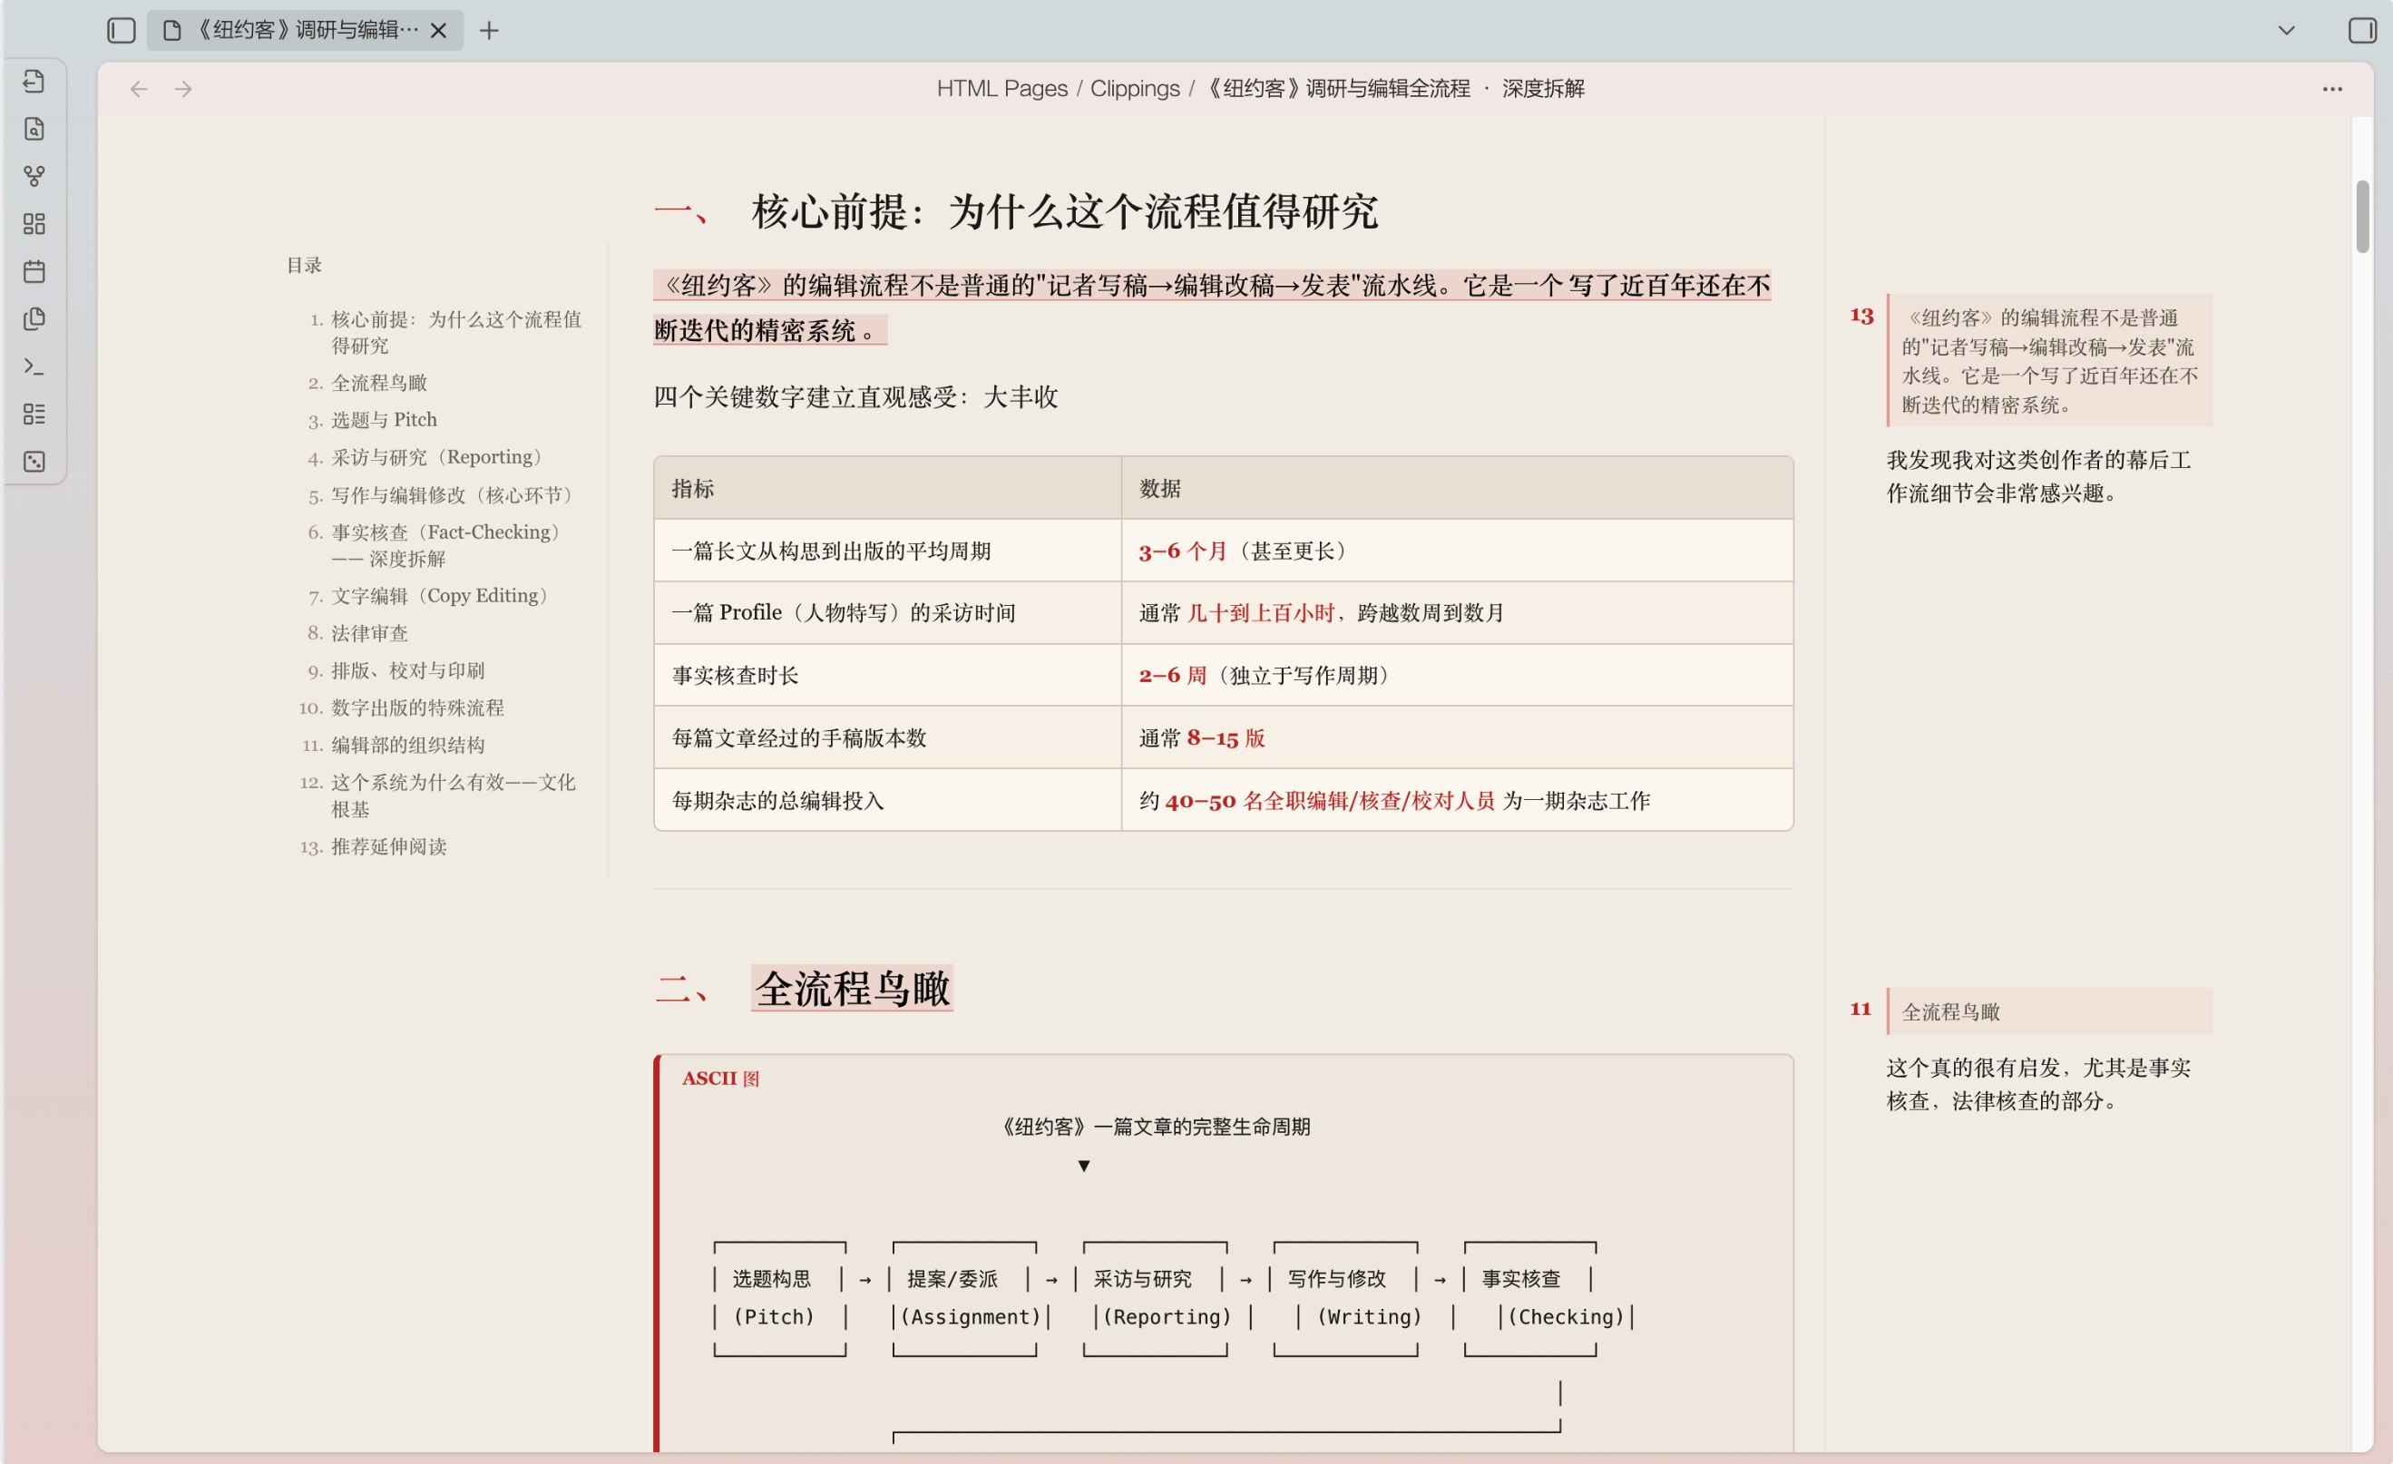The image size is (2393, 1464).
Task: Open graph view ribbon icon
Action: coord(35,177)
